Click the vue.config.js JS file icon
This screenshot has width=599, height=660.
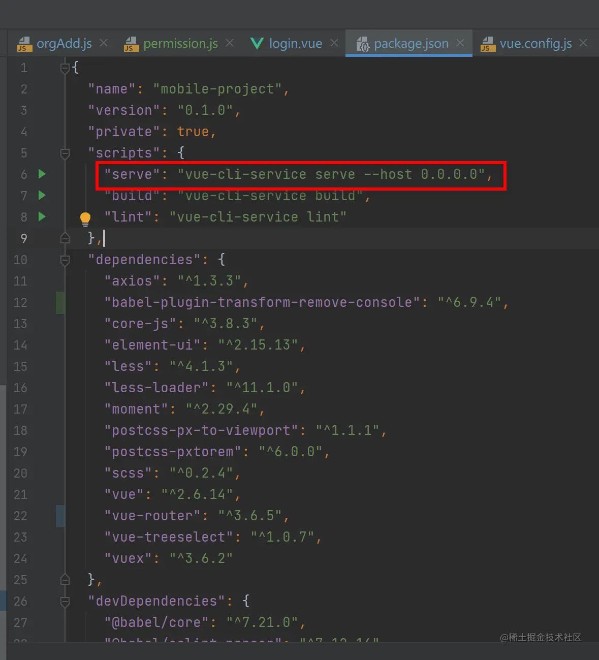(488, 44)
